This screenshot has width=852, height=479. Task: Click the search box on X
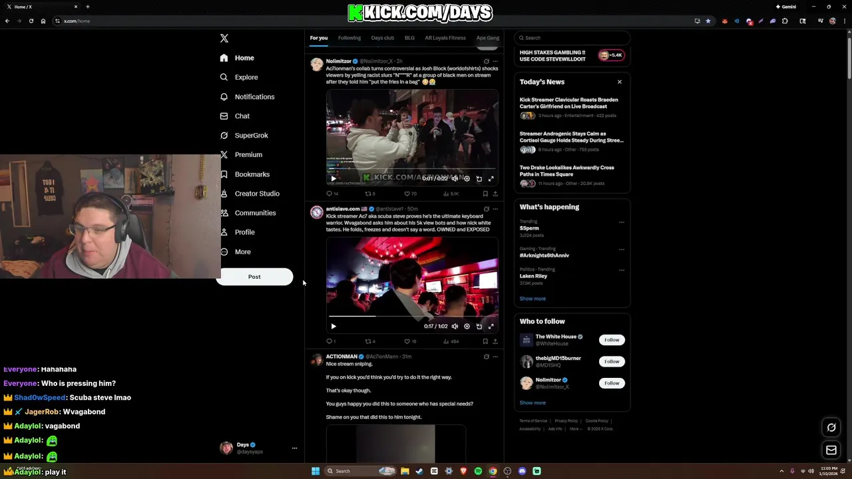(572, 38)
